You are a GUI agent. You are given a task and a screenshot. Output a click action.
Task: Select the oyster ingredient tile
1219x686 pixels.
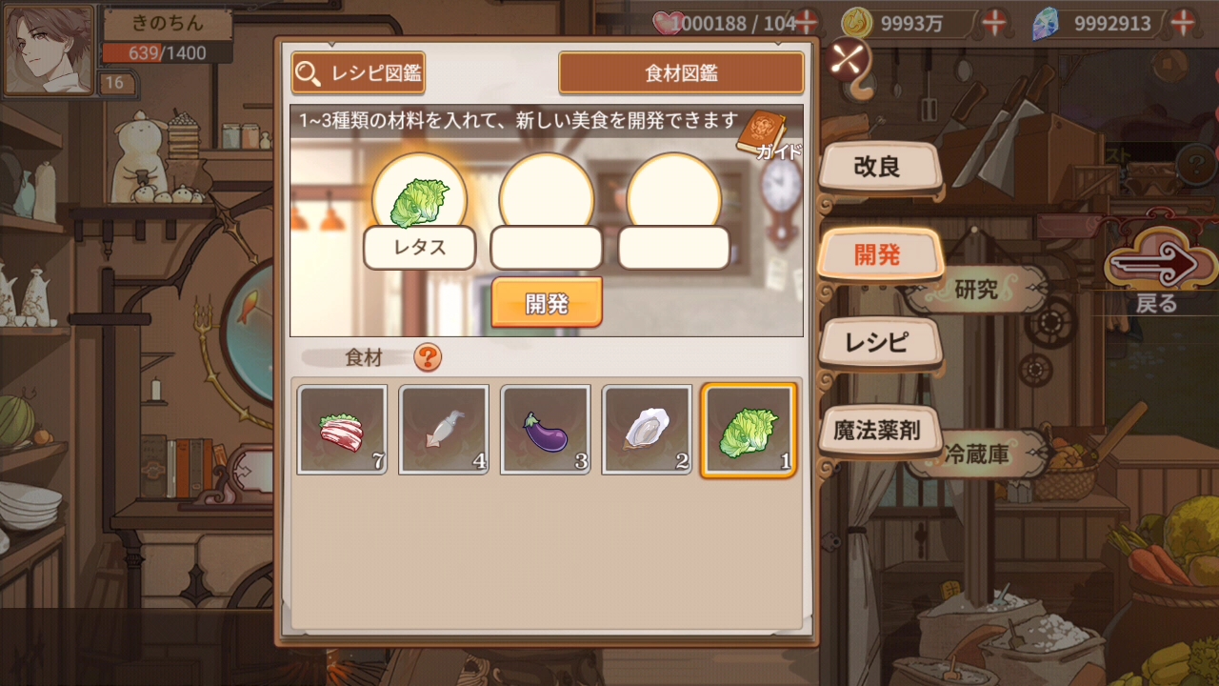tap(648, 430)
